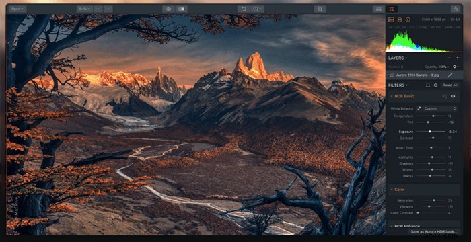
Task: Reset the HDR Basic filter
Action: tap(445, 96)
